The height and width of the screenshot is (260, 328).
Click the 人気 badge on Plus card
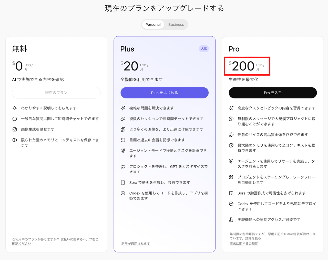(x=204, y=49)
